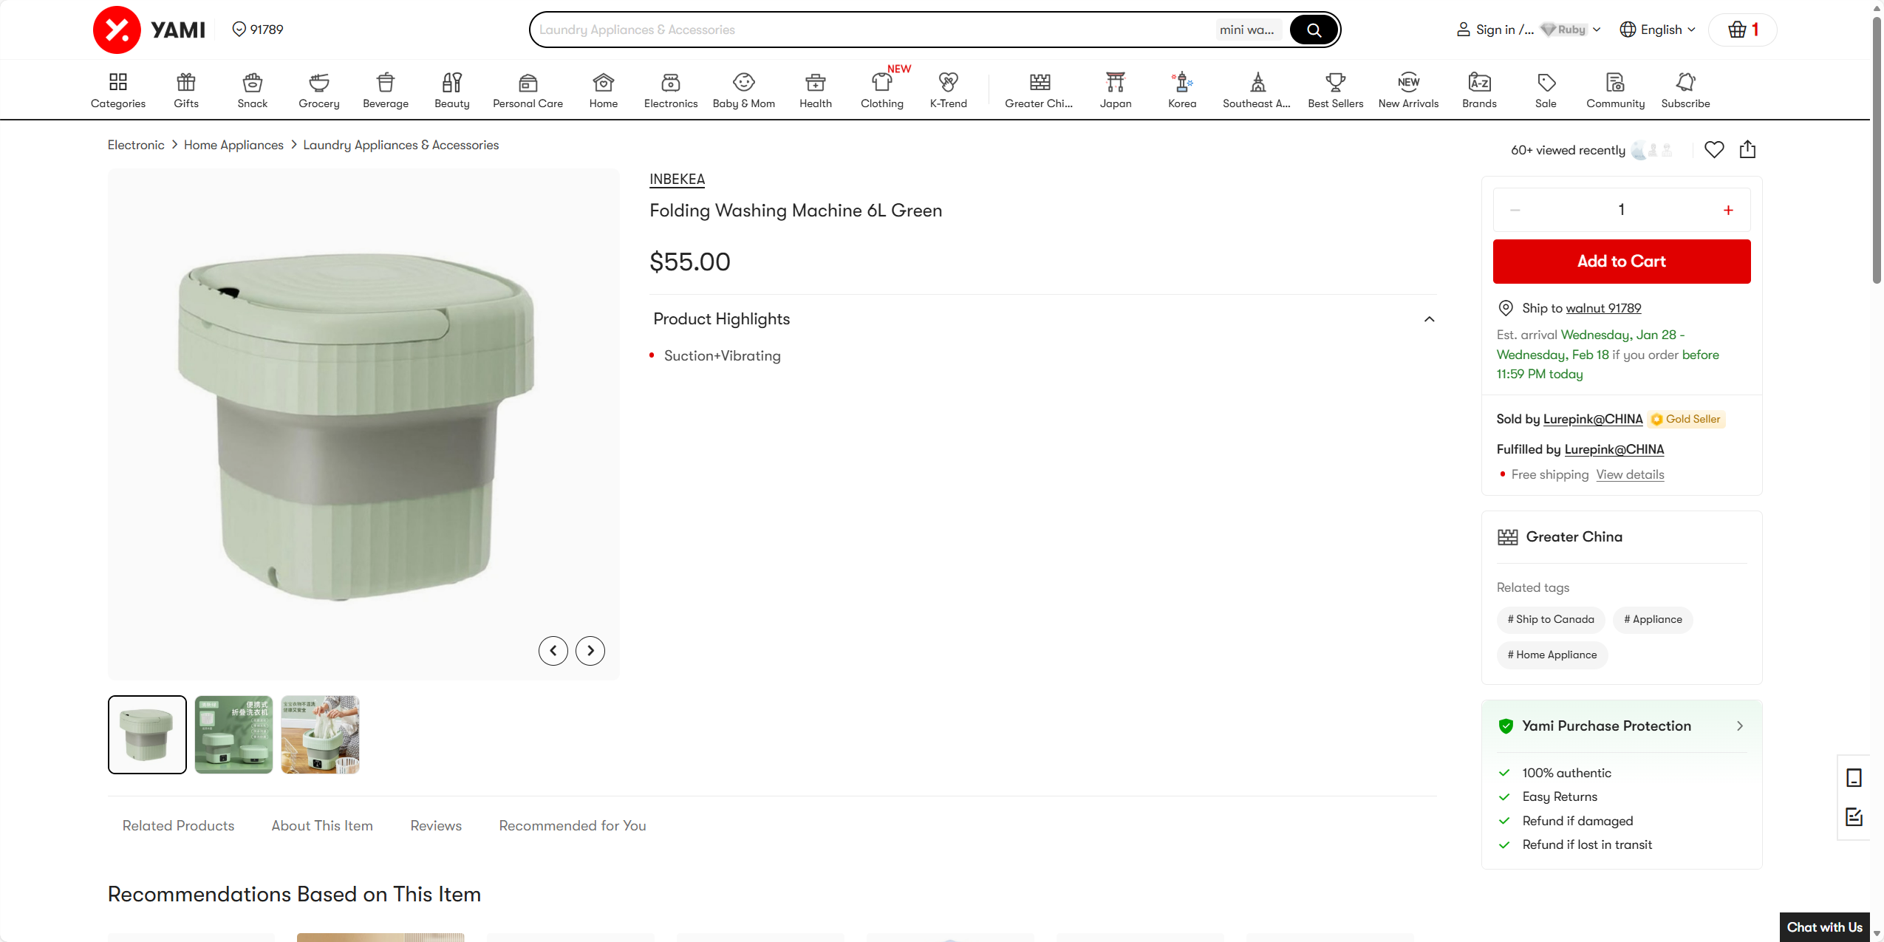Click the Add to Cart button
Screen dimensions: 1884x942
click(x=1621, y=262)
